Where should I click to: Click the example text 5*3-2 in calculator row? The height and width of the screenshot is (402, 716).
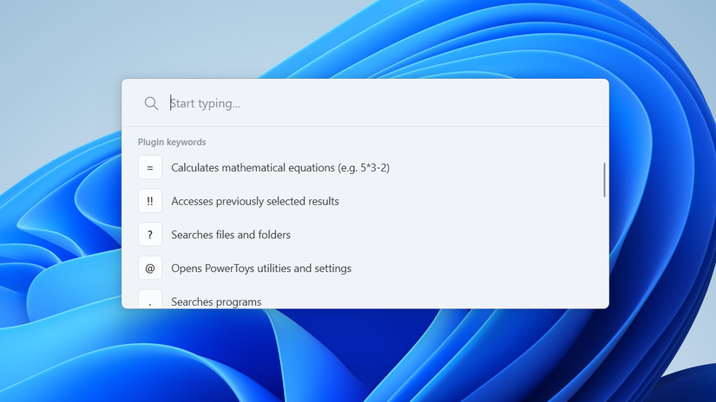point(373,168)
